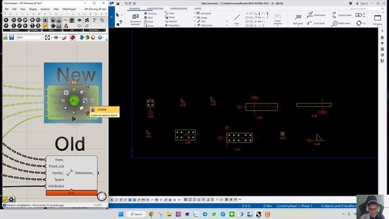Image resolution: width=389 pixels, height=219 pixels.
Task: Click the orange selected-only preview sphere icon
Action: [x=93, y=38]
